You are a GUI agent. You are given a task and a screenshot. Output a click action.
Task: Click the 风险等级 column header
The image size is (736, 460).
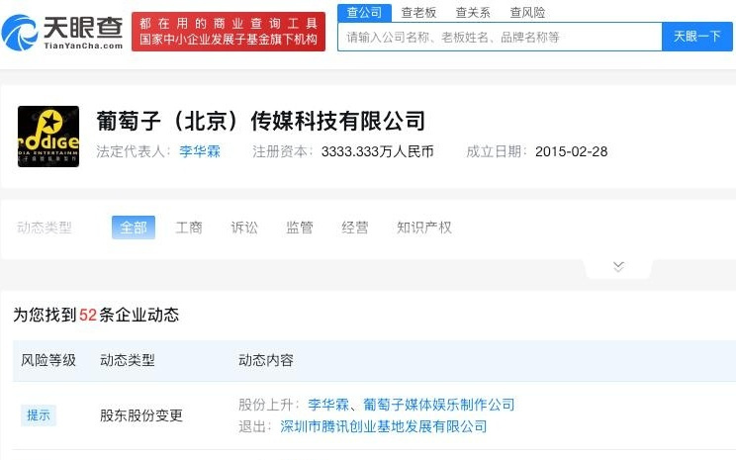click(48, 360)
